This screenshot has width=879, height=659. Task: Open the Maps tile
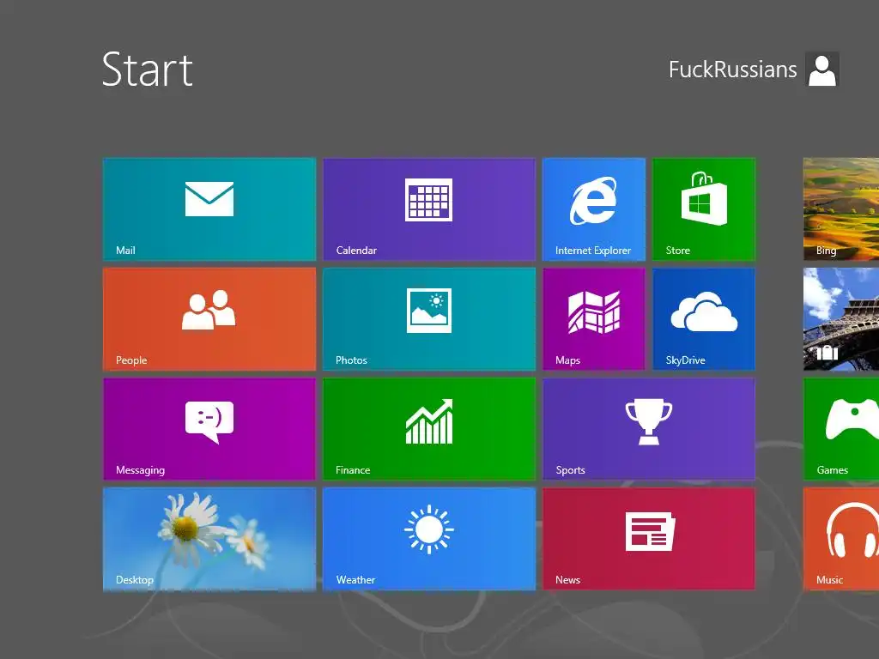point(594,319)
